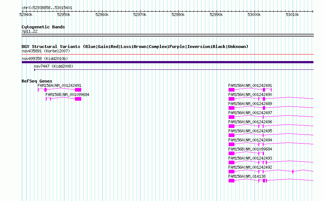The image size is (324, 201).
Task: Select the 52960k ruler tick label
Action: [x=102, y=15]
